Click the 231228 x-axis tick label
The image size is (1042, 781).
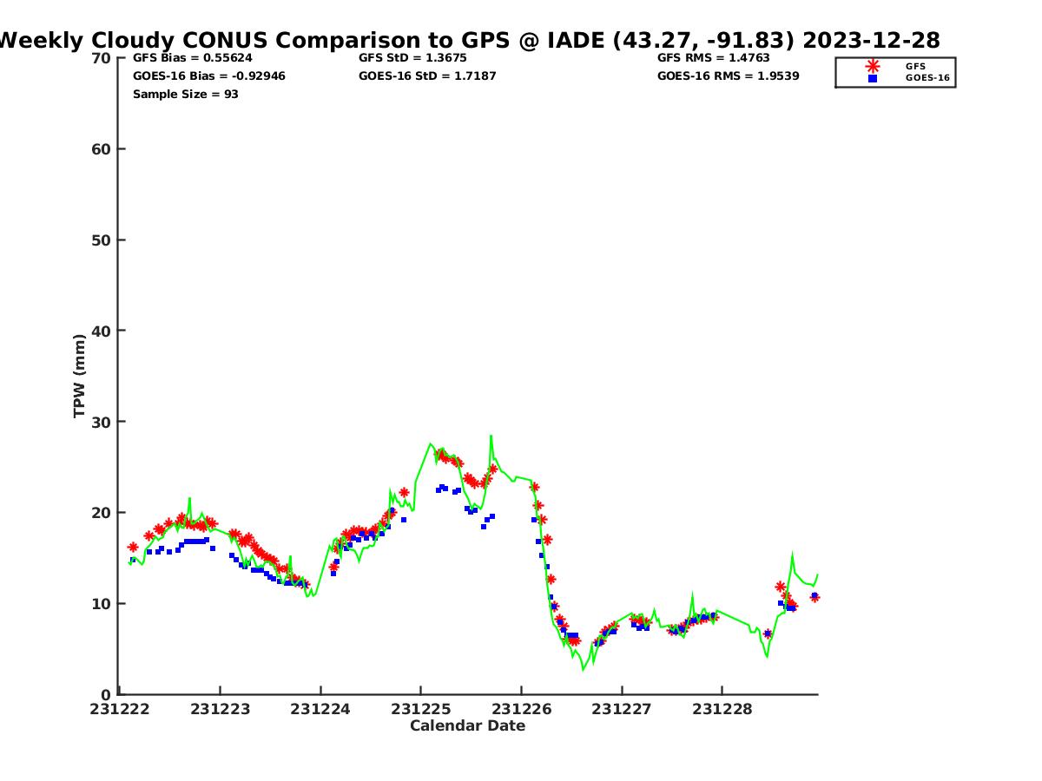(722, 709)
